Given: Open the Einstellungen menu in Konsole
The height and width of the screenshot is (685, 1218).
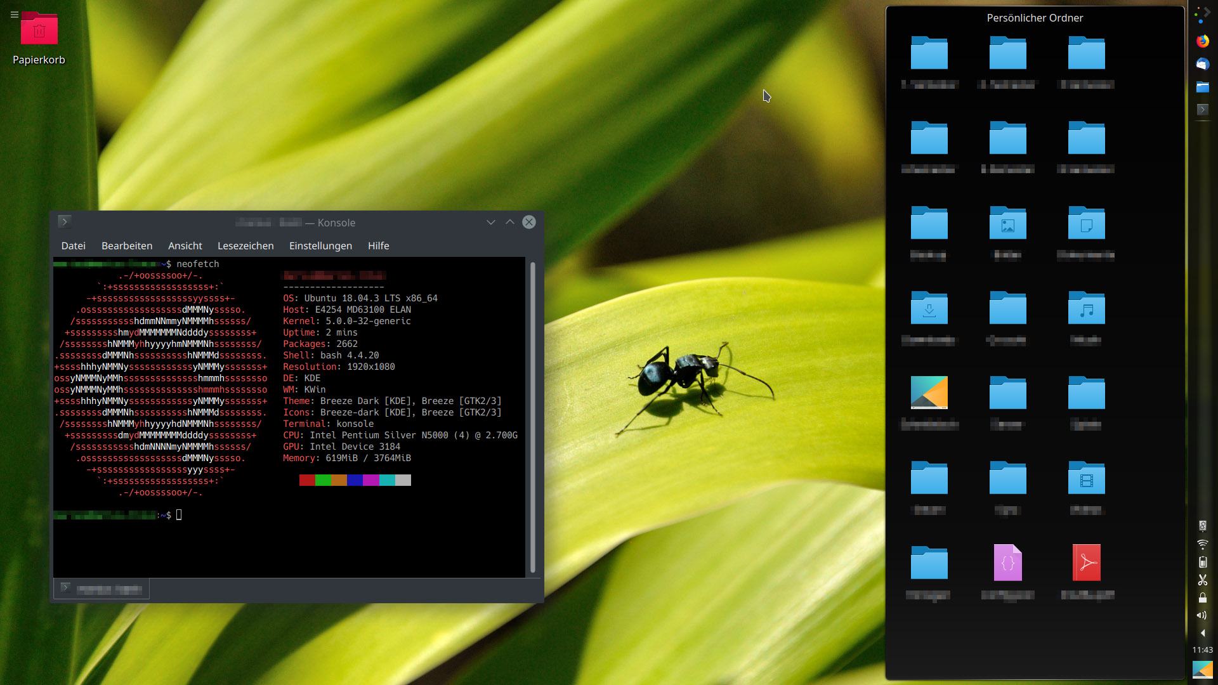Looking at the screenshot, I should pyautogui.click(x=320, y=246).
